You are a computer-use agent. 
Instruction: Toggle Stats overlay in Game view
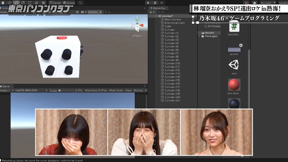pos(128,90)
